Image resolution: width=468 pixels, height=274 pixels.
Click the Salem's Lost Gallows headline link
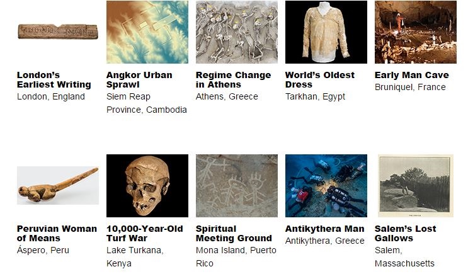tap(405, 234)
